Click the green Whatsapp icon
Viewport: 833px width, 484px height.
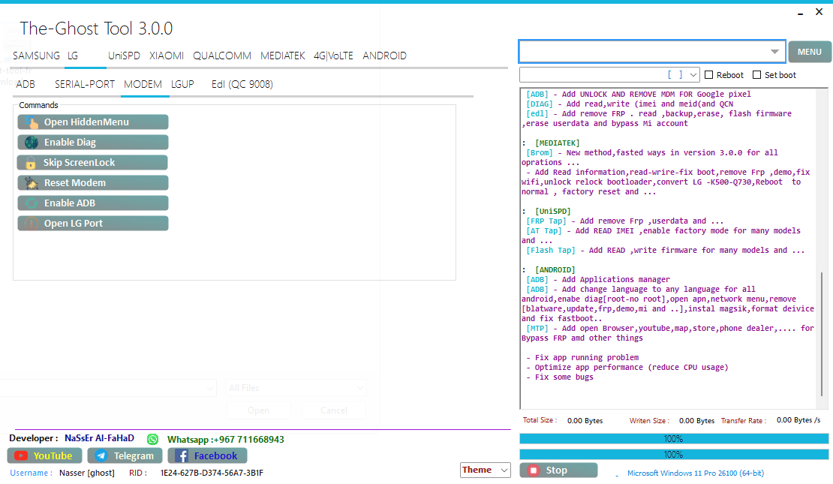(153, 439)
